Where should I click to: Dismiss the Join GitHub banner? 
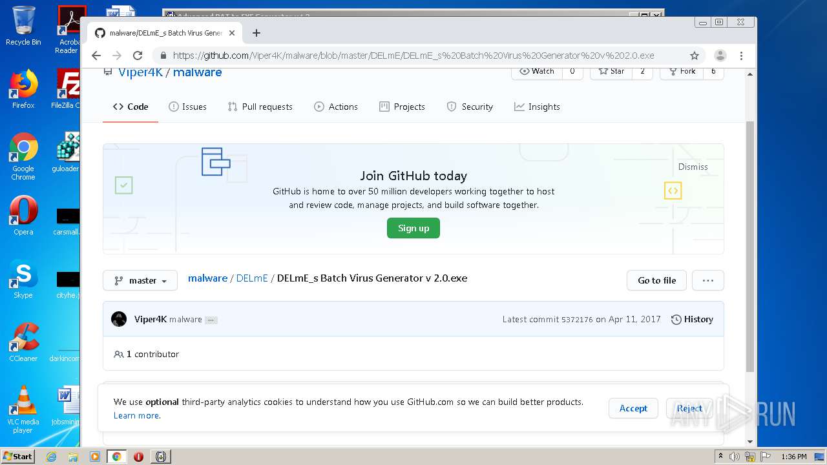click(693, 167)
